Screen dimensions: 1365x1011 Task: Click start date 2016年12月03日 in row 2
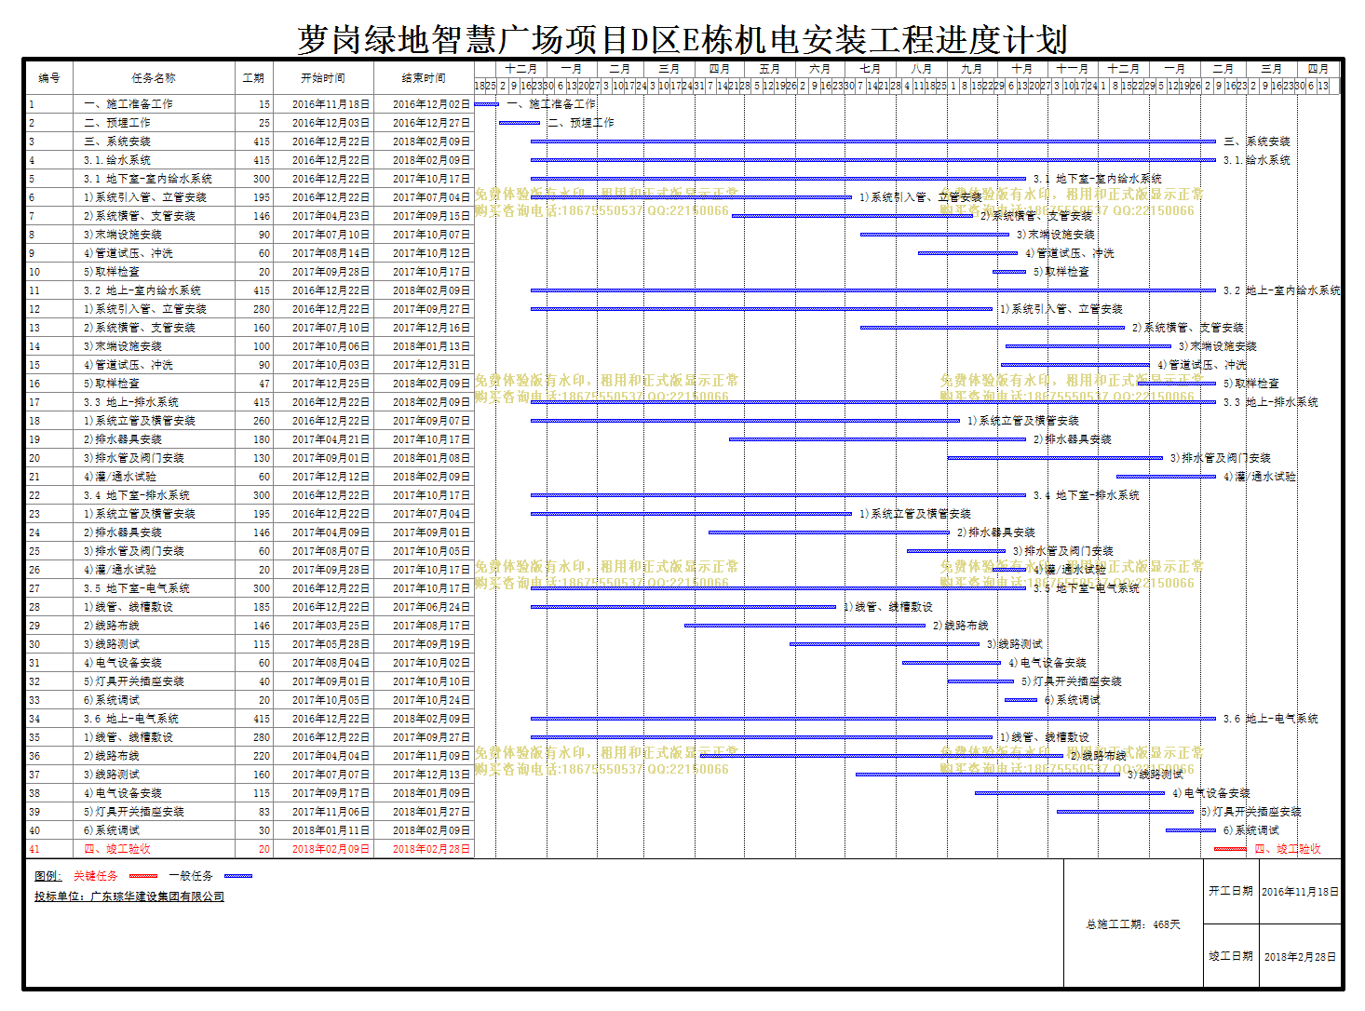click(331, 123)
